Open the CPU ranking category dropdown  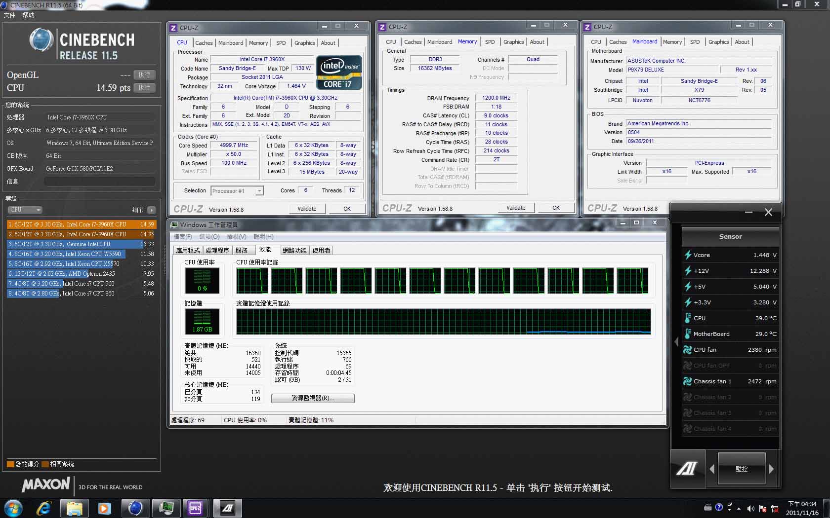25,210
